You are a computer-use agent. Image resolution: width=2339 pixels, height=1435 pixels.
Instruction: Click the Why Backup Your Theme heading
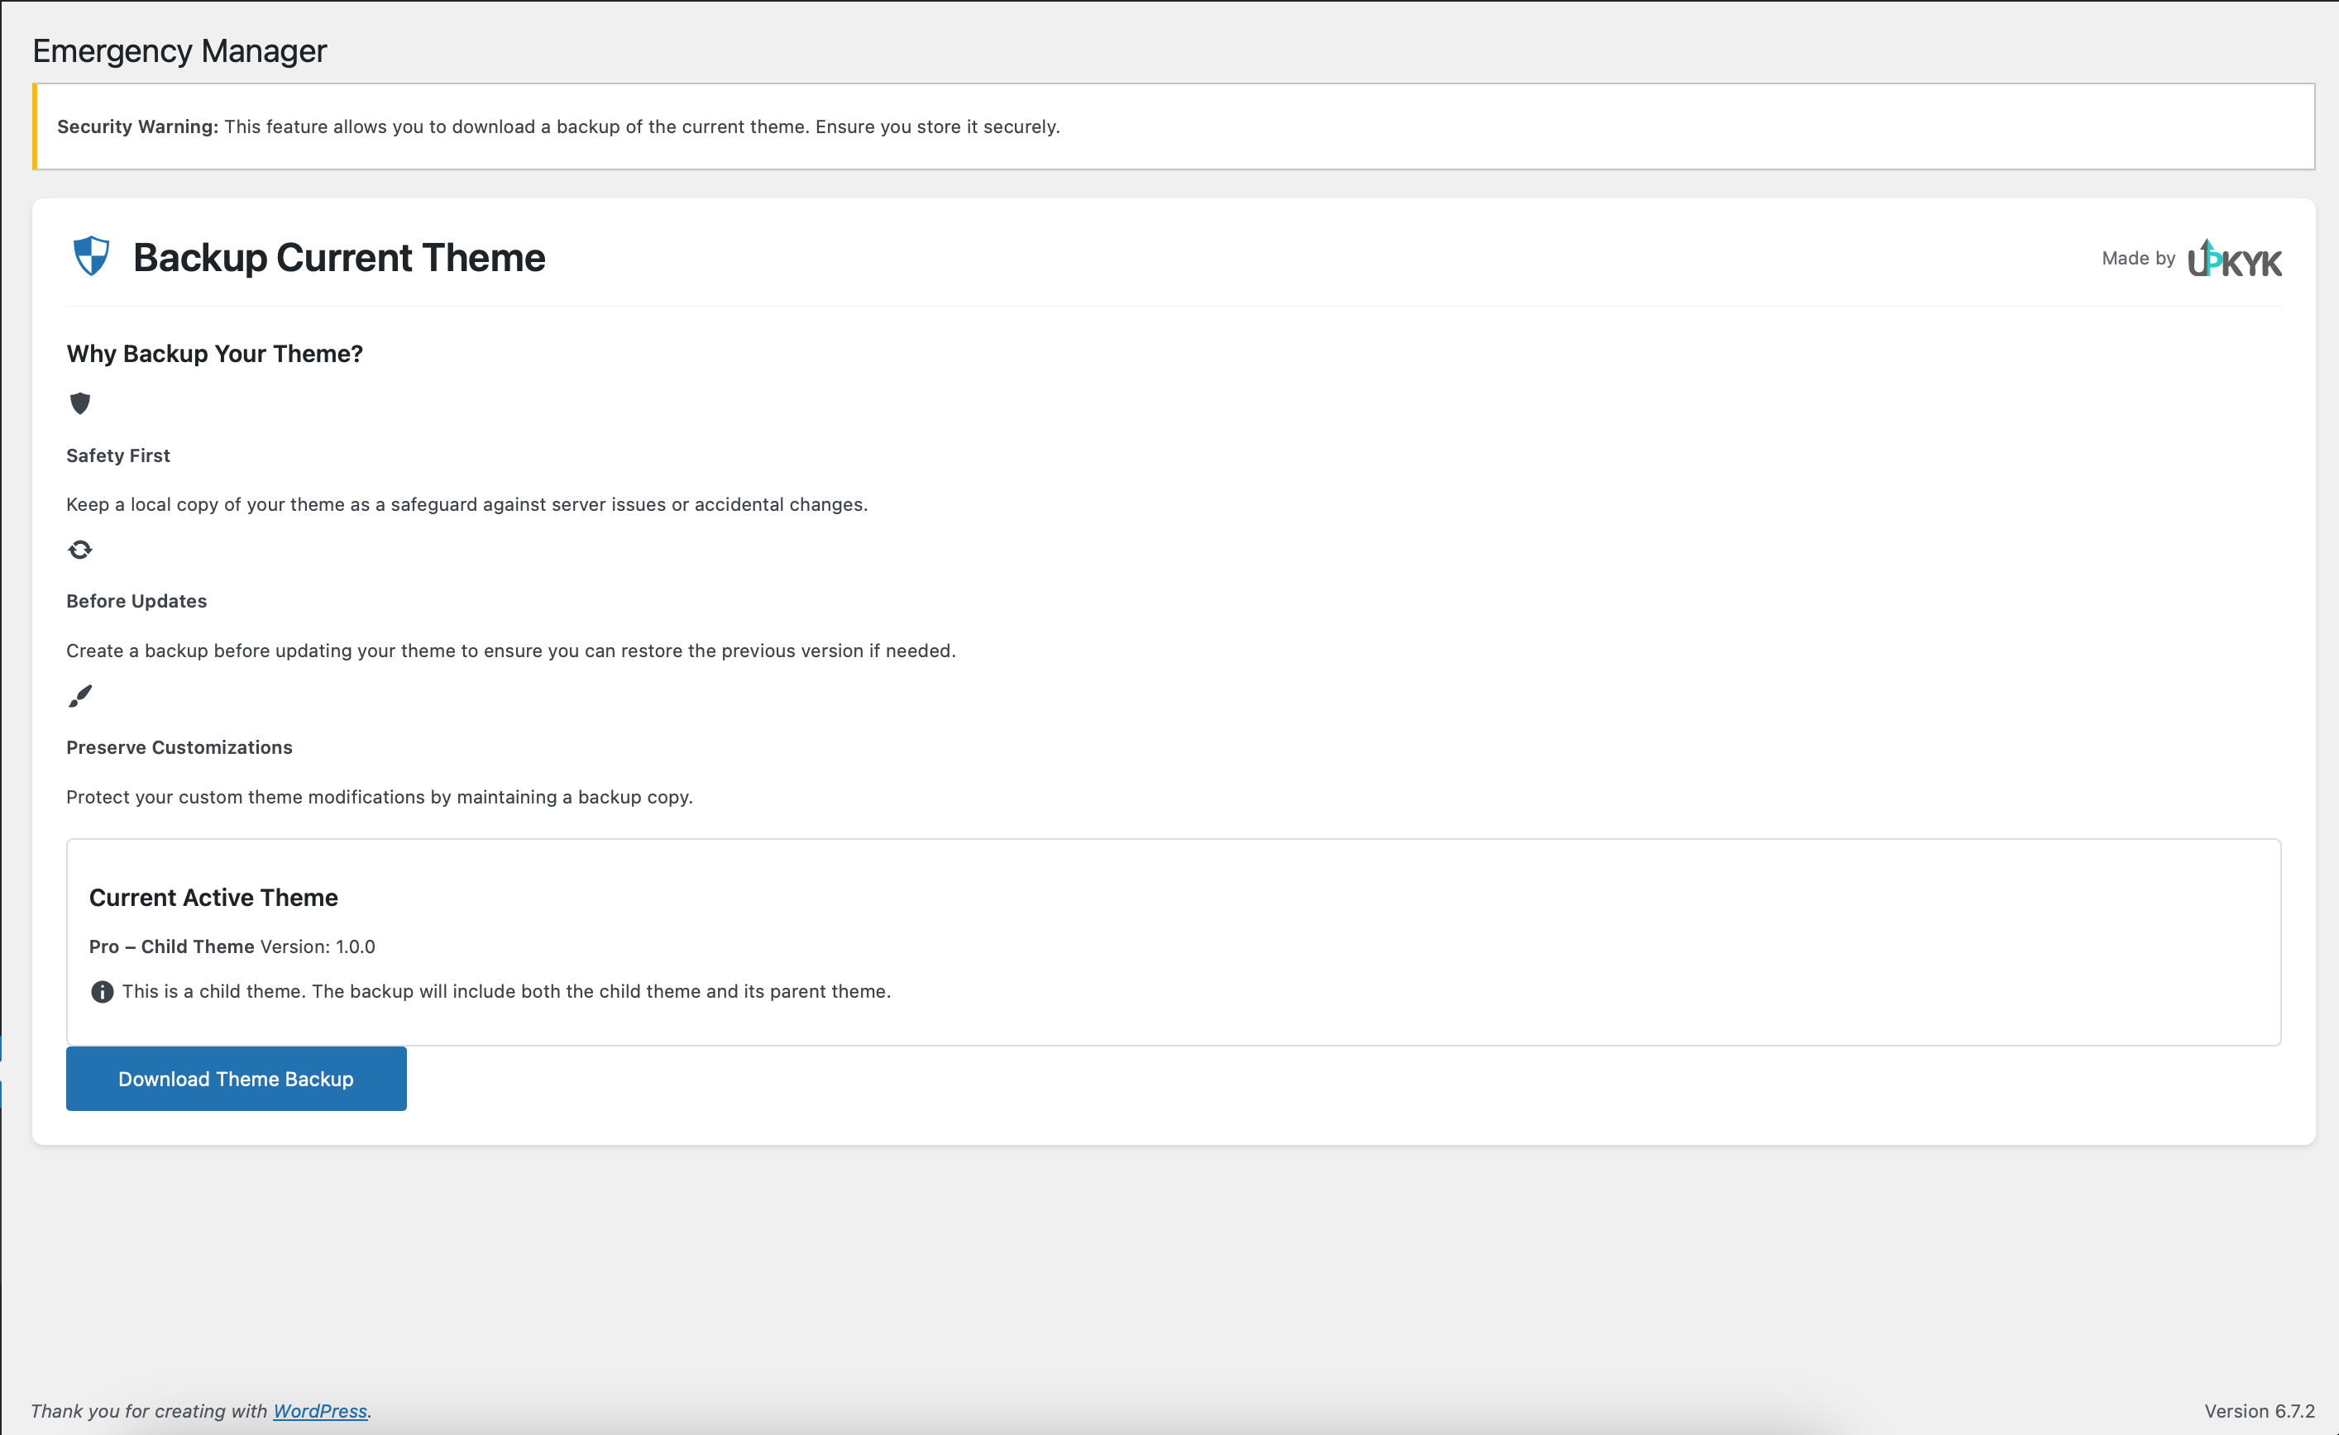[x=214, y=354]
